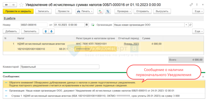This screenshot has height=101, width=206.
Task: Open the Январь 2023 period link
Action: click(131, 44)
